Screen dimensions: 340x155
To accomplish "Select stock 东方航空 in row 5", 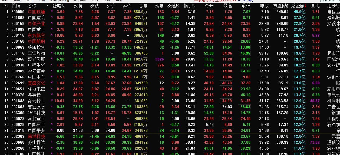I will click(37, 35).
